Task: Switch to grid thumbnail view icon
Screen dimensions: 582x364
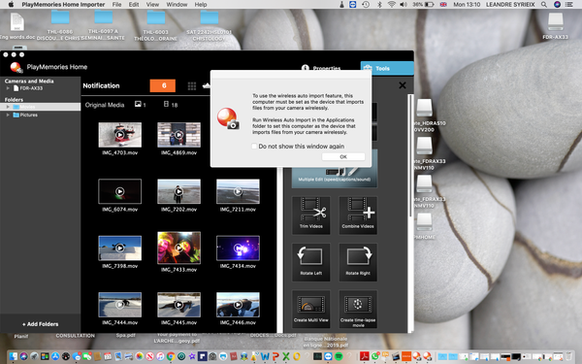Action: [x=192, y=85]
